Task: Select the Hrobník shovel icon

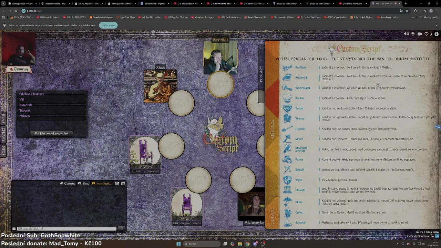Action: 287,129
